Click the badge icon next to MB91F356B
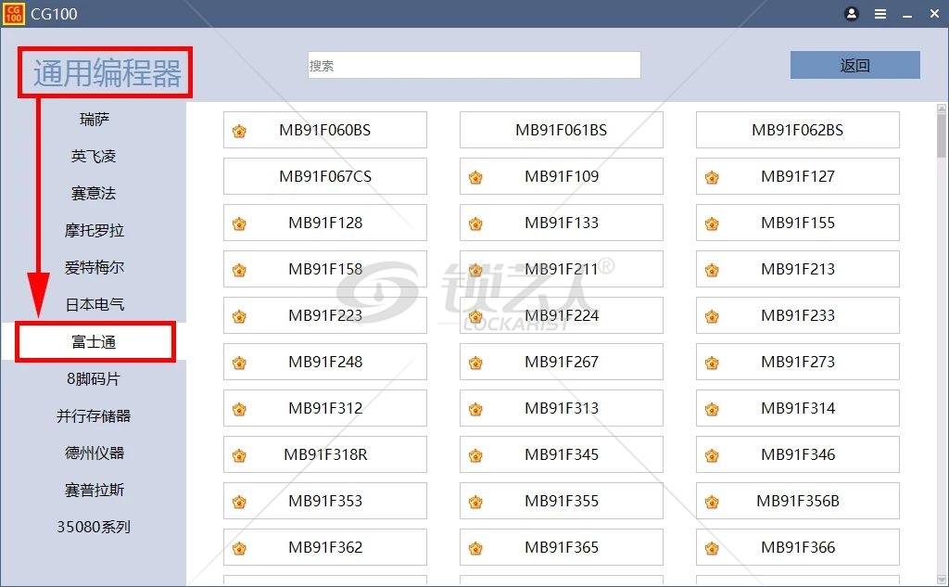 coord(713,502)
